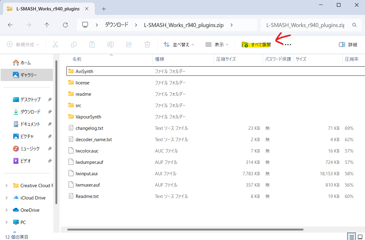The height and width of the screenshot is (240, 365).
Task: Click the horizontal scrollbar of file list
Action: 185,230
